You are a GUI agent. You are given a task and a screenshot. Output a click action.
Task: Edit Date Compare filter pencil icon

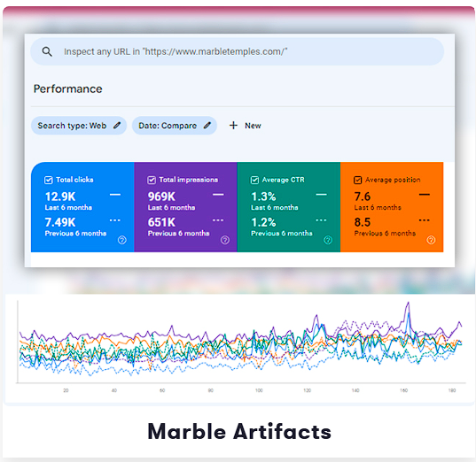(x=207, y=125)
